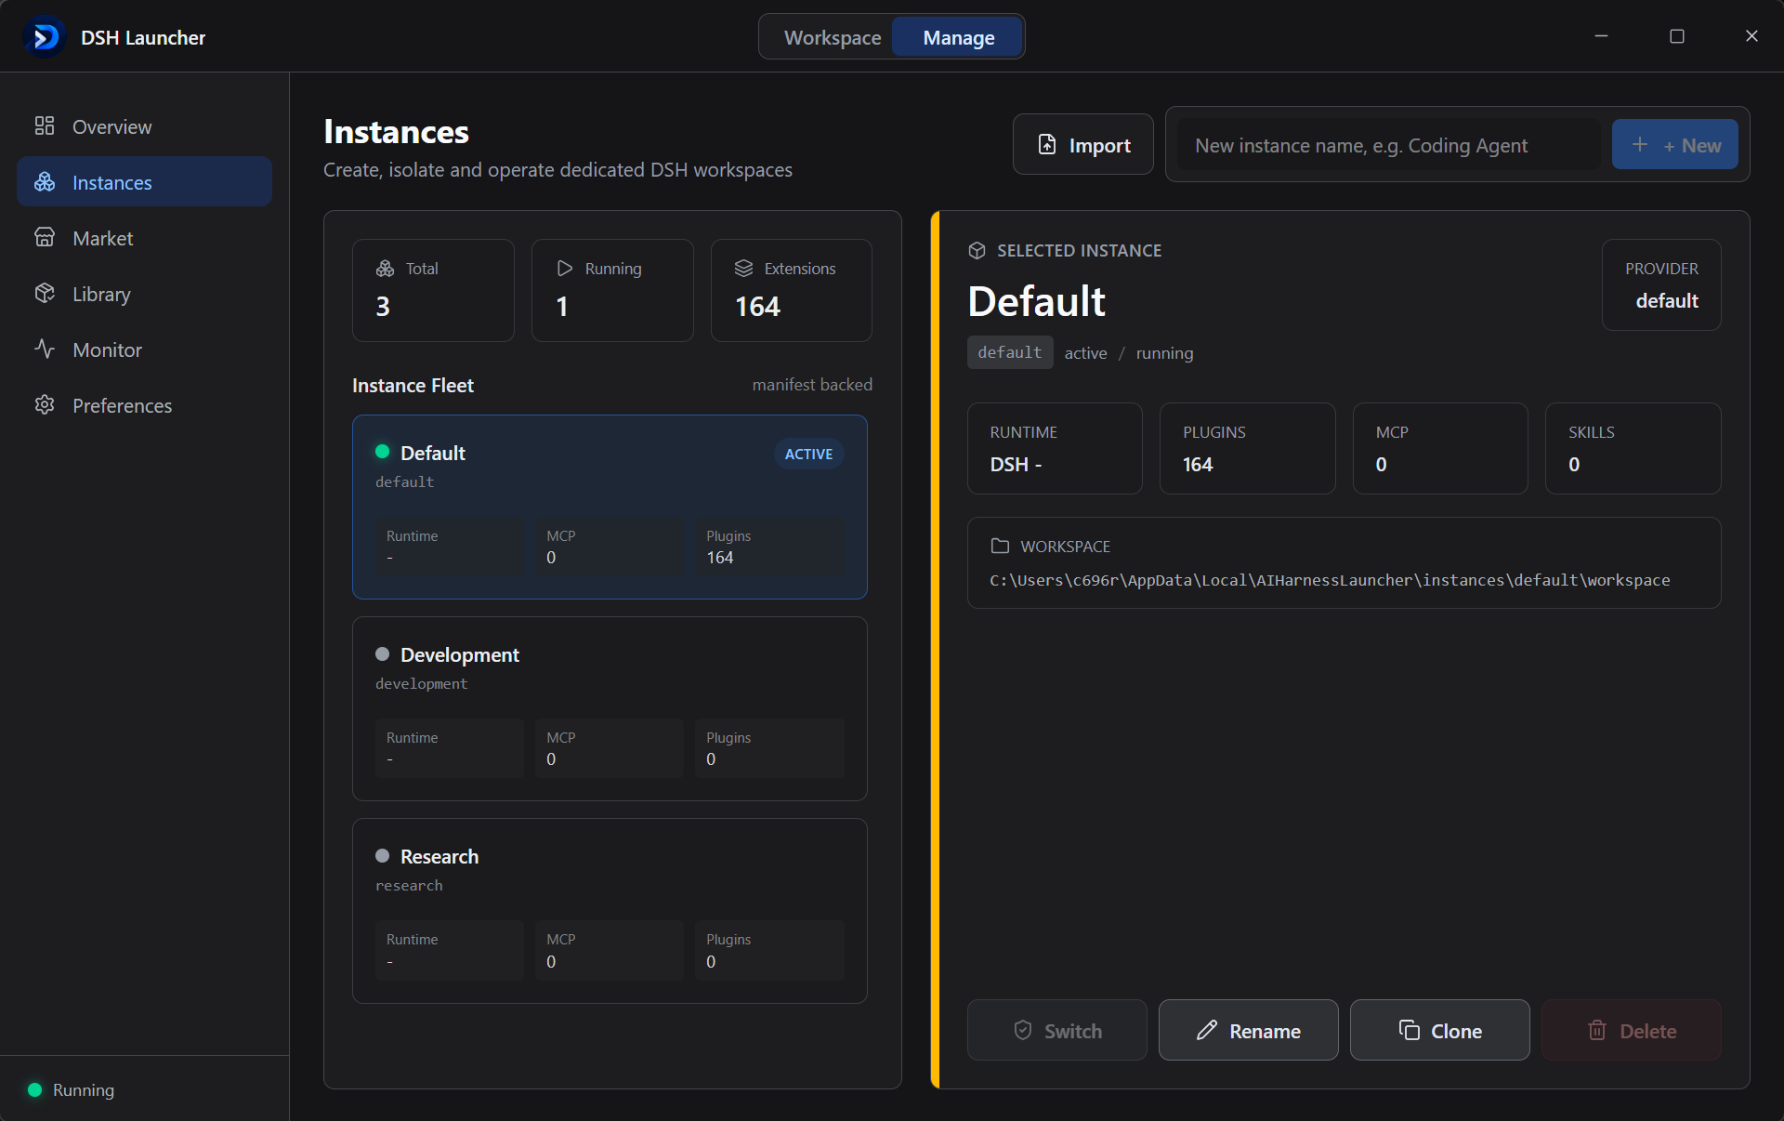Click the shield icon on Switch button

[1023, 1030]
